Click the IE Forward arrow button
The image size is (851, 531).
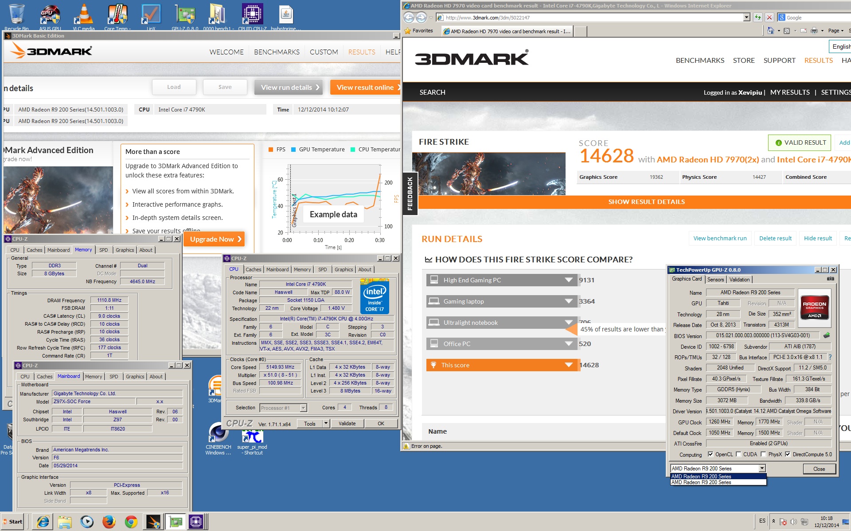(x=421, y=17)
